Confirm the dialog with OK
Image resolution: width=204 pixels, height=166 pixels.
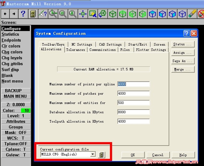tap(133, 155)
